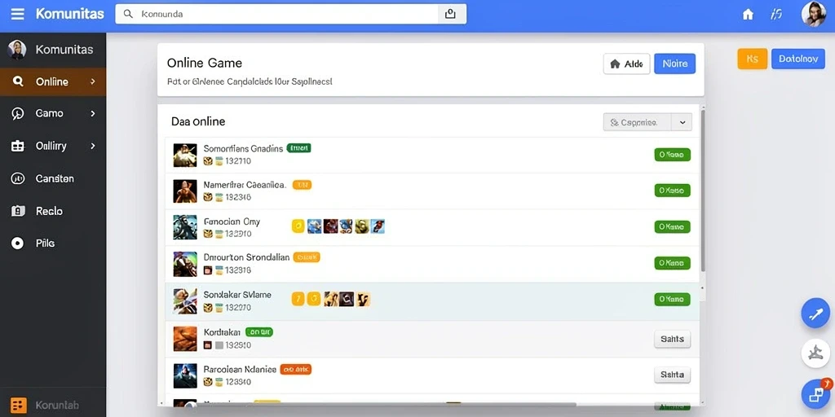835x417 pixels.
Task: Click the home icon in top bar
Action: coord(748,15)
